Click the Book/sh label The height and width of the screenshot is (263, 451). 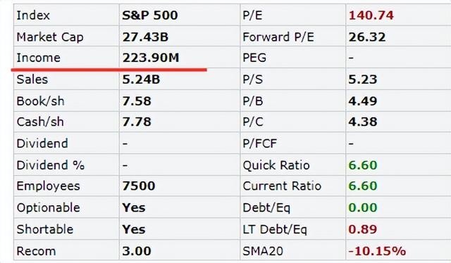click(41, 101)
